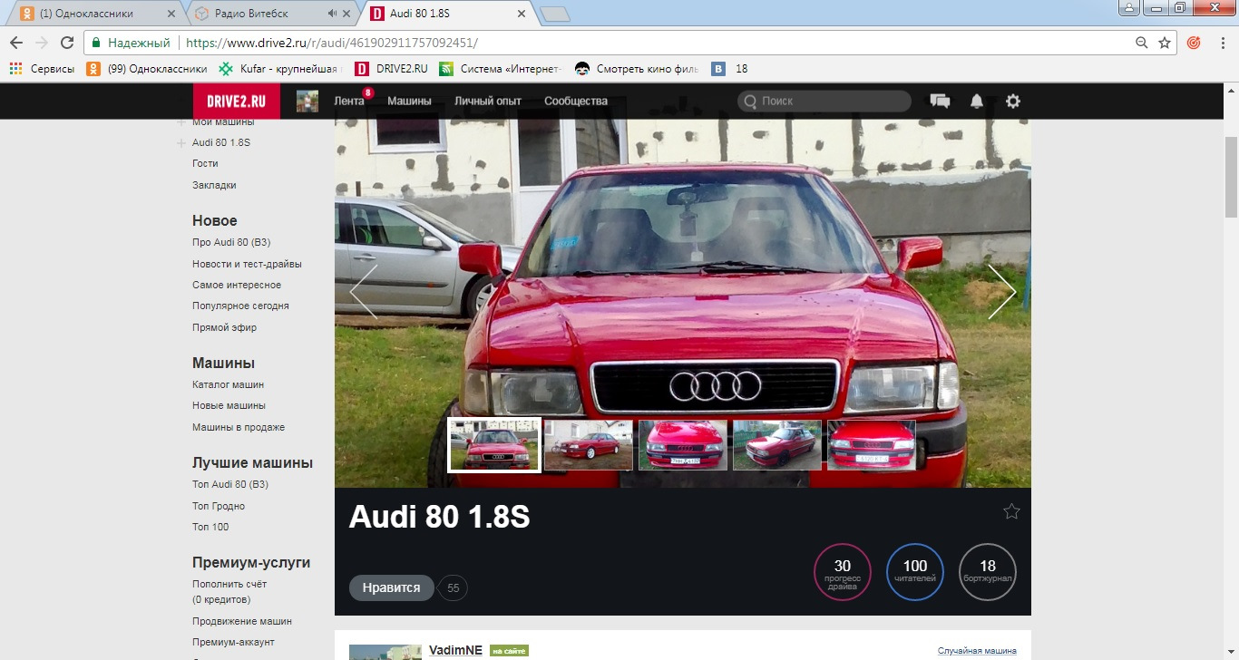Select the fourth gallery thumbnail
This screenshot has width=1239, height=660.
(x=777, y=445)
